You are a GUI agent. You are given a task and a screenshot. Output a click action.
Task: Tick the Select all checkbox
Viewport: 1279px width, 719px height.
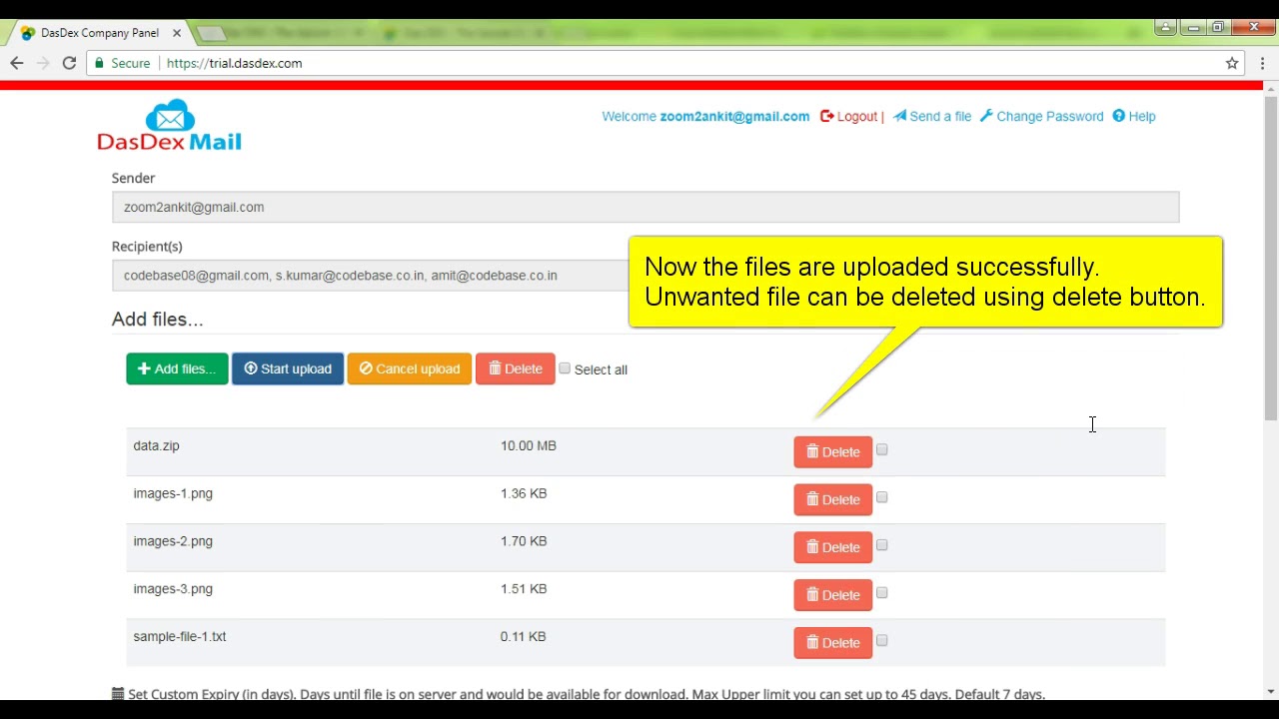tap(565, 368)
